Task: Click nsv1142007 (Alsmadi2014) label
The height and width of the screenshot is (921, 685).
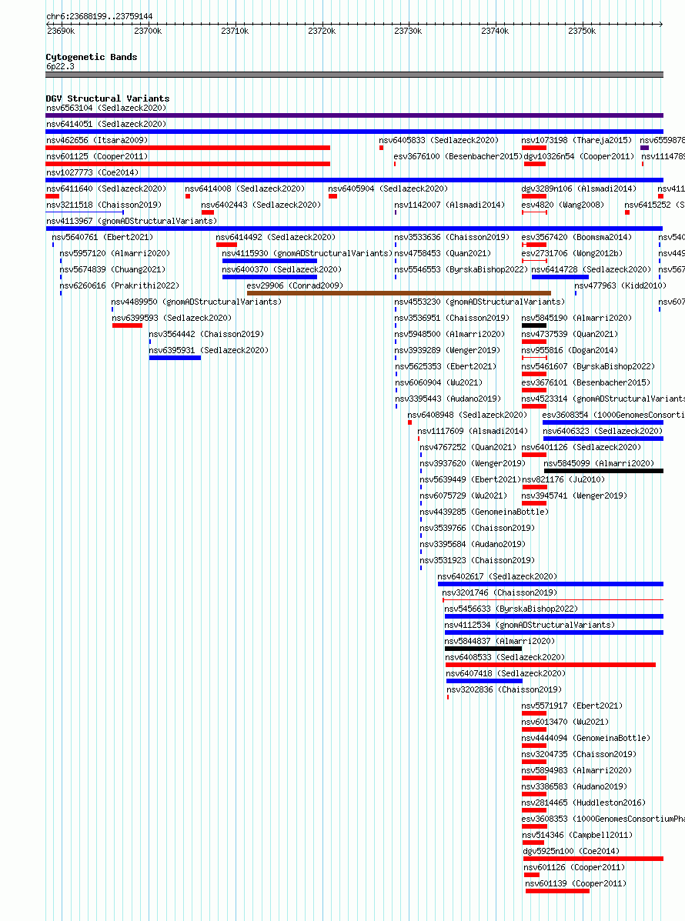Action: pyautogui.click(x=450, y=205)
